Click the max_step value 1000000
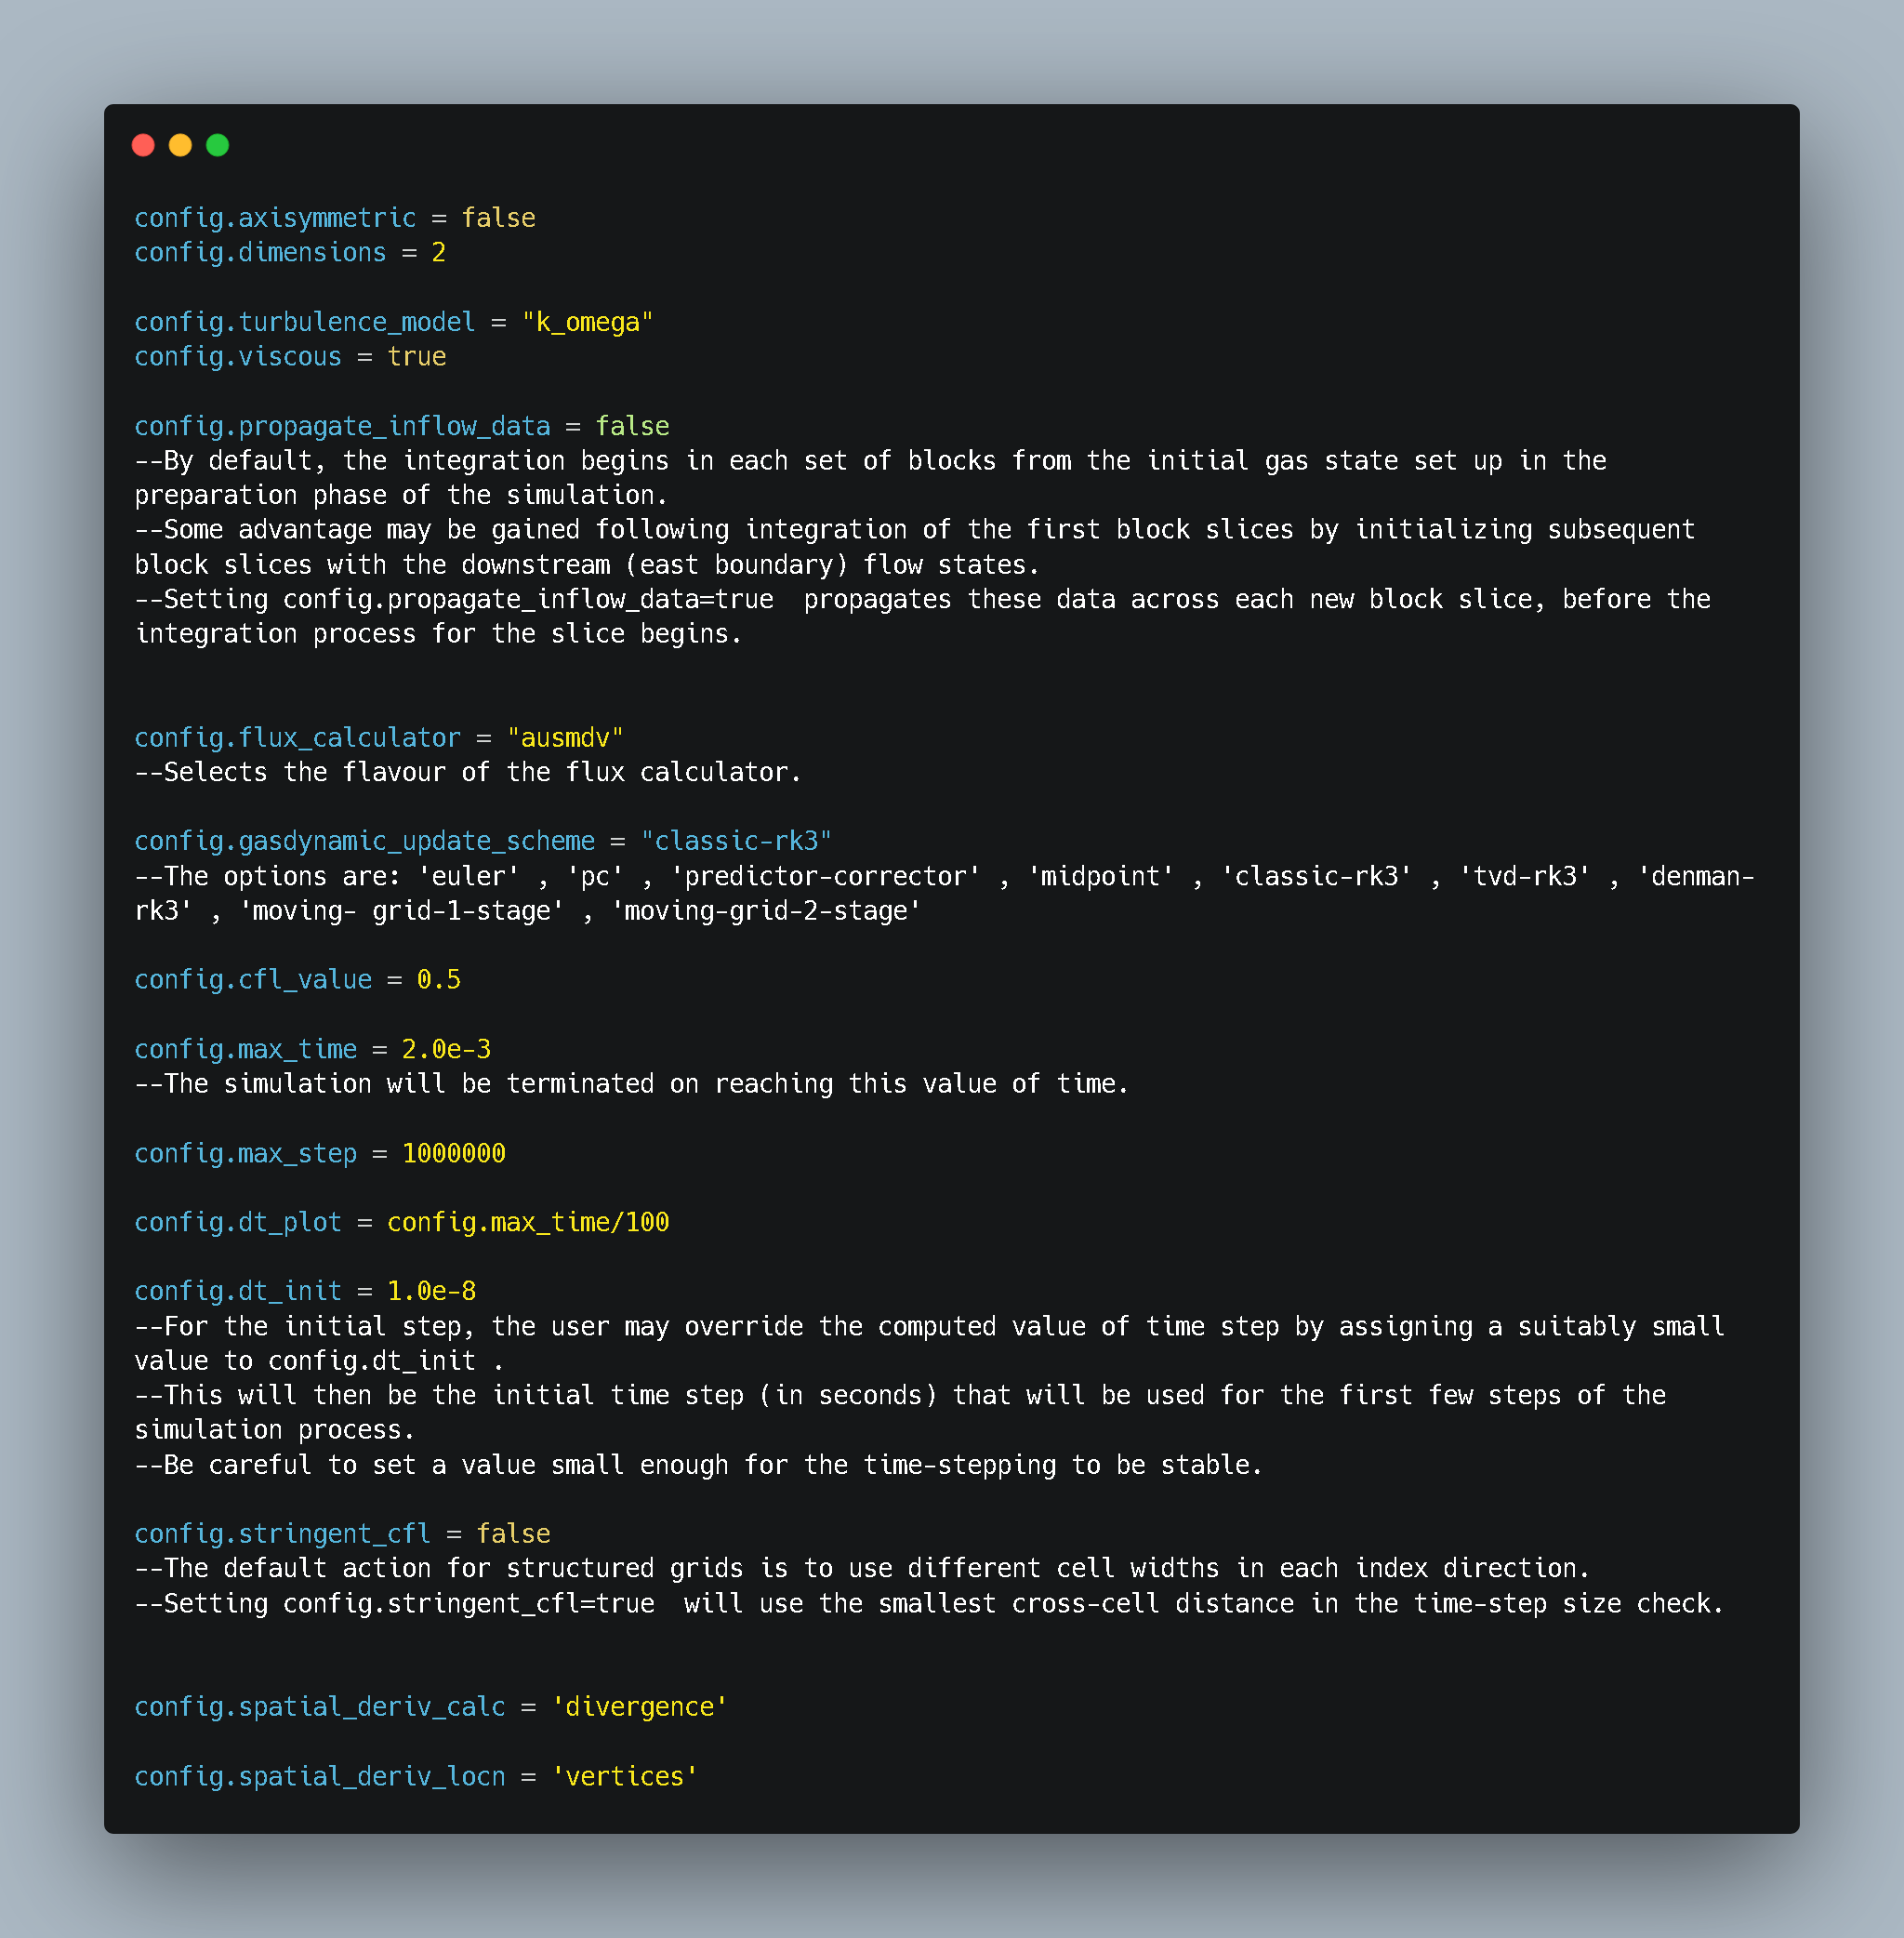 click(454, 1152)
